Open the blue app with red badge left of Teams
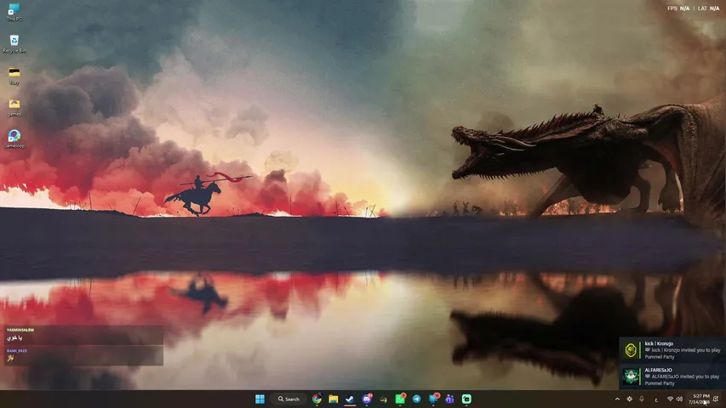This screenshot has height=408, width=726. (433, 399)
